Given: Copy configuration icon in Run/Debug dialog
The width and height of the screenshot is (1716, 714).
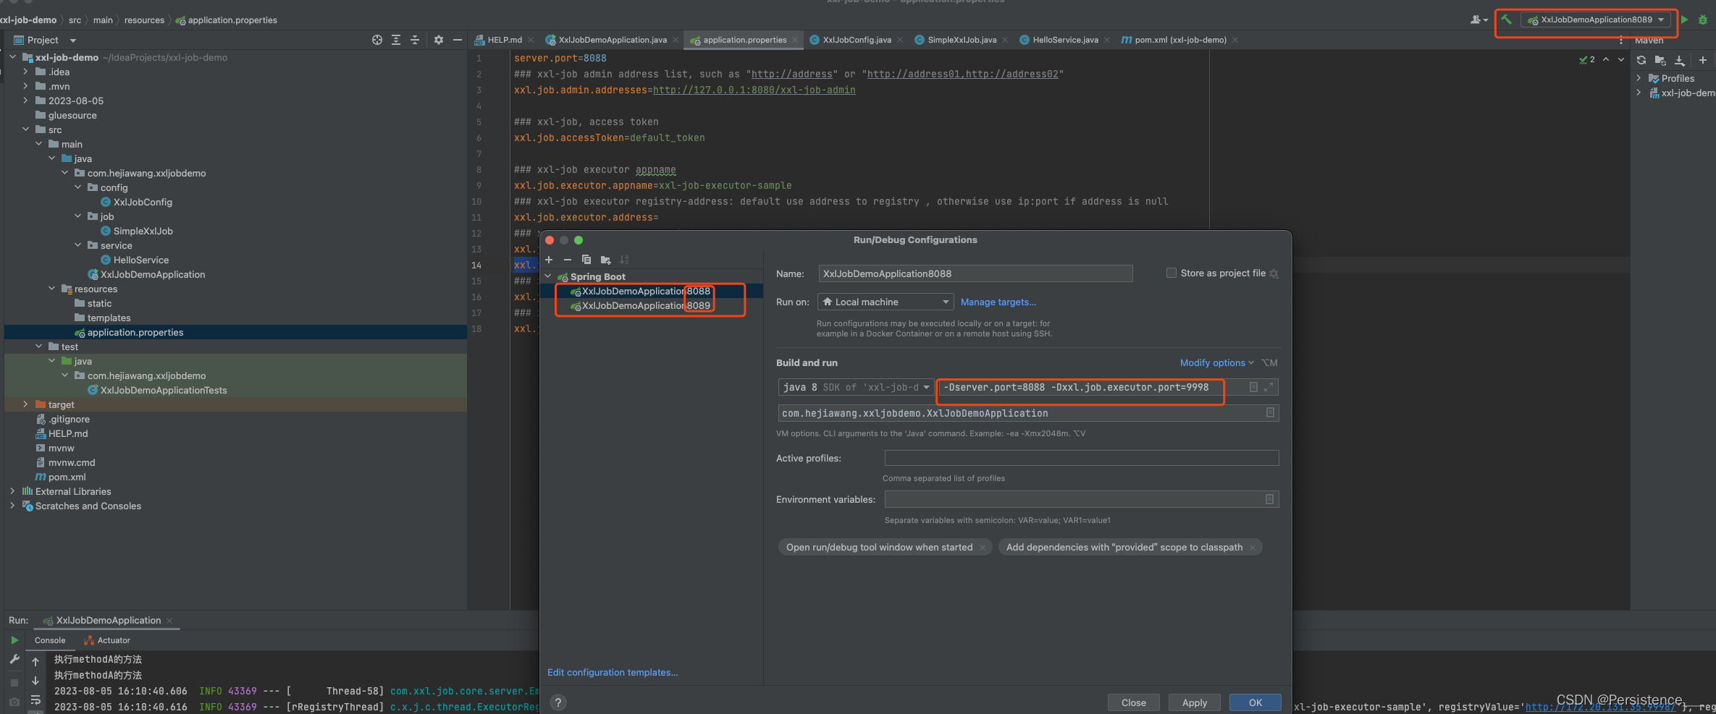Looking at the screenshot, I should 586,260.
